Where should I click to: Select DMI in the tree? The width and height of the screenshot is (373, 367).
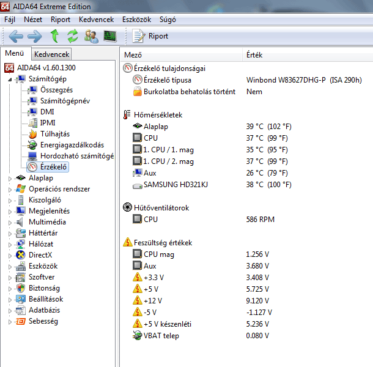tap(47, 112)
